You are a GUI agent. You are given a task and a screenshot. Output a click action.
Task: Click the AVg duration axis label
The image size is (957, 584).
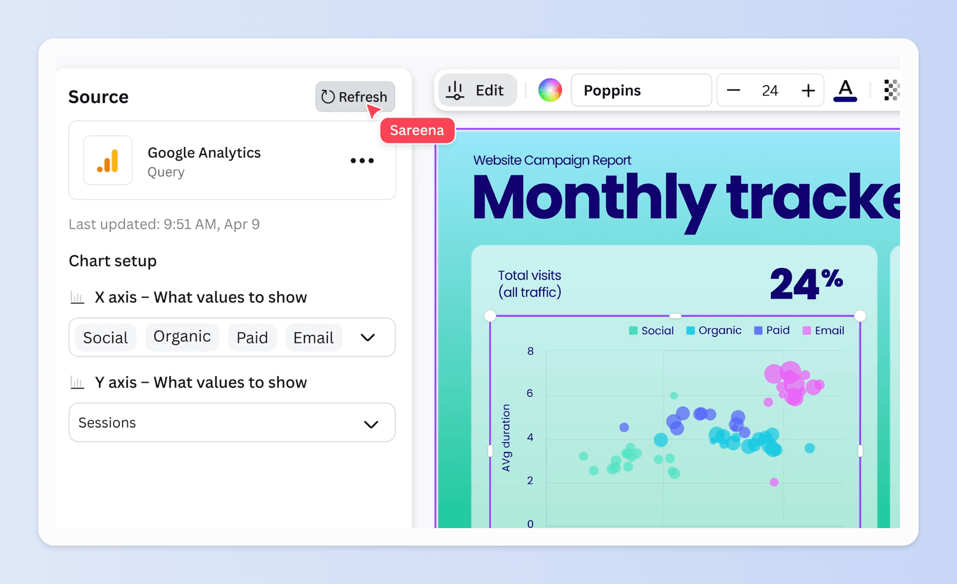coord(505,438)
